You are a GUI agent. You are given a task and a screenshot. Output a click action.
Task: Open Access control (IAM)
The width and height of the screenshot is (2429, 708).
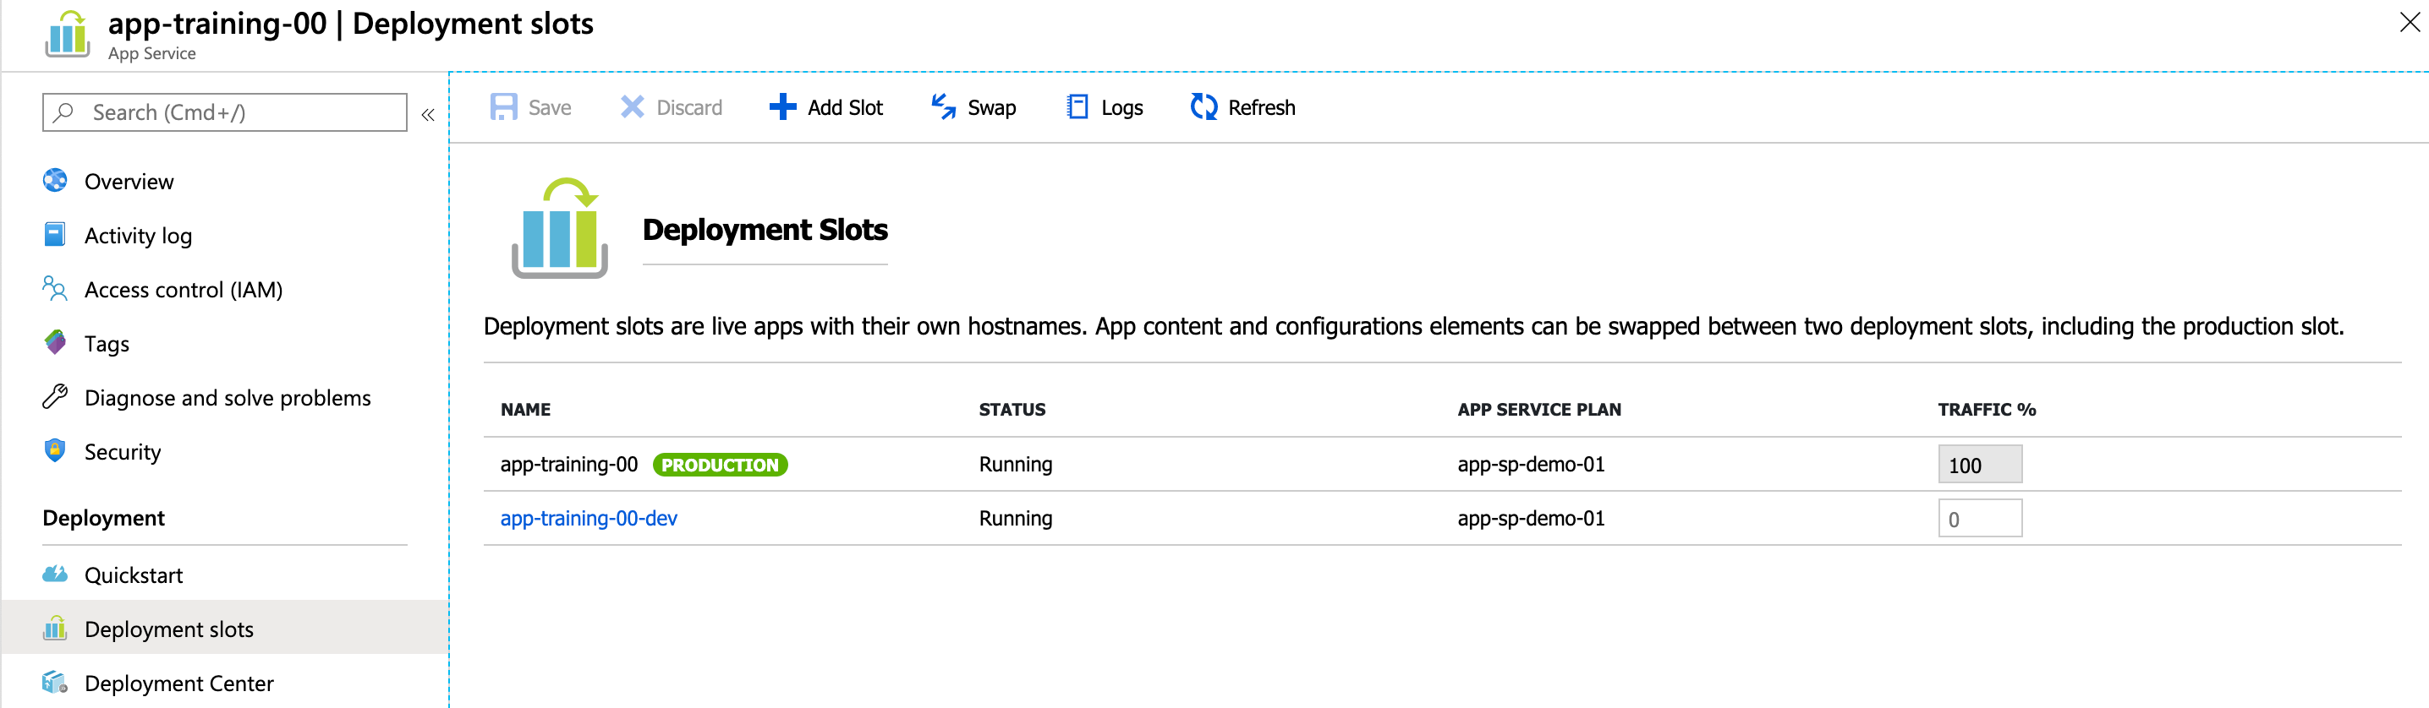coord(183,290)
